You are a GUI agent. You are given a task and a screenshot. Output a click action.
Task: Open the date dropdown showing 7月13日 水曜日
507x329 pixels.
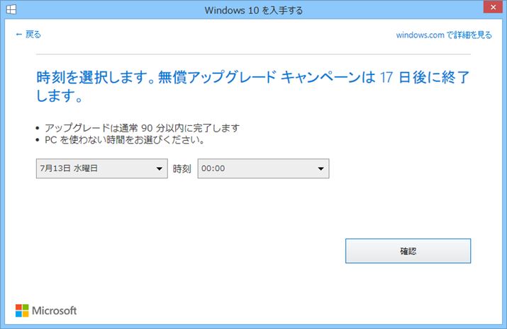102,168
